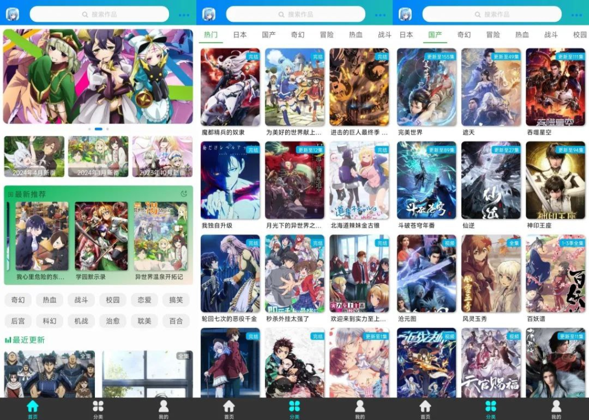Tap the avatar icon on the home screen
Image resolution: width=589 pixels, height=420 pixels.
click(13, 14)
